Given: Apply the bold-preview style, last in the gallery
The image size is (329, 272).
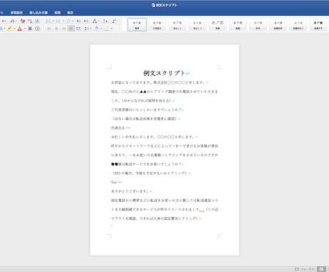Looking at the screenshot, I should 318,25.
